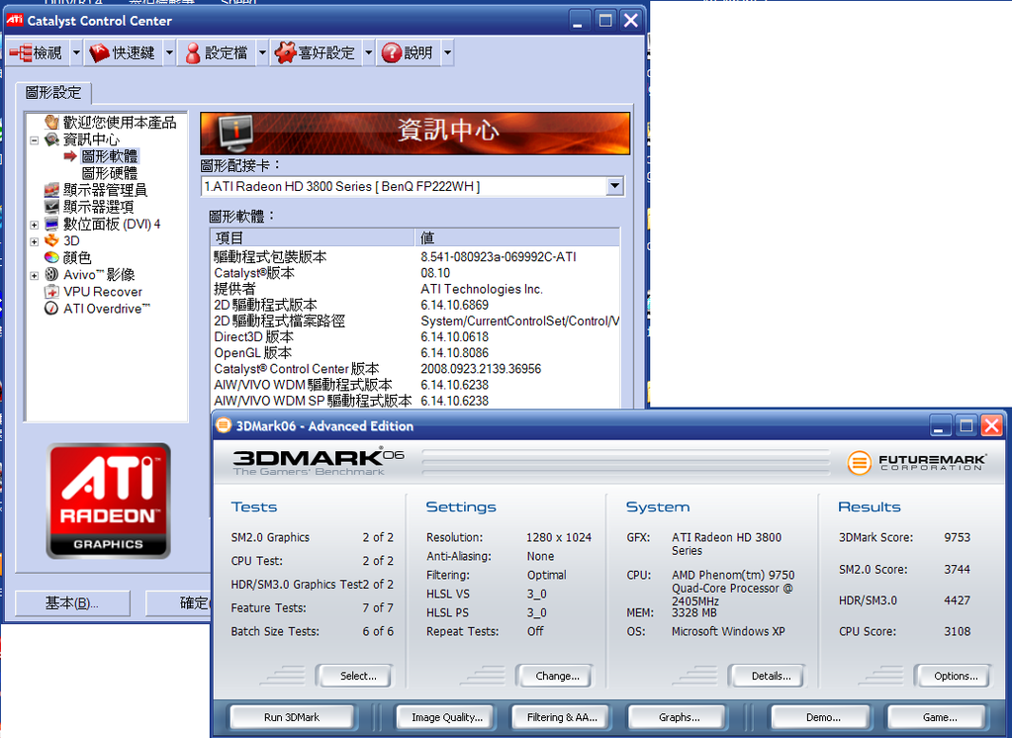Image resolution: width=1012 pixels, height=738 pixels.
Task: Click the Direct3D 版本 row label
Action: [x=253, y=337]
